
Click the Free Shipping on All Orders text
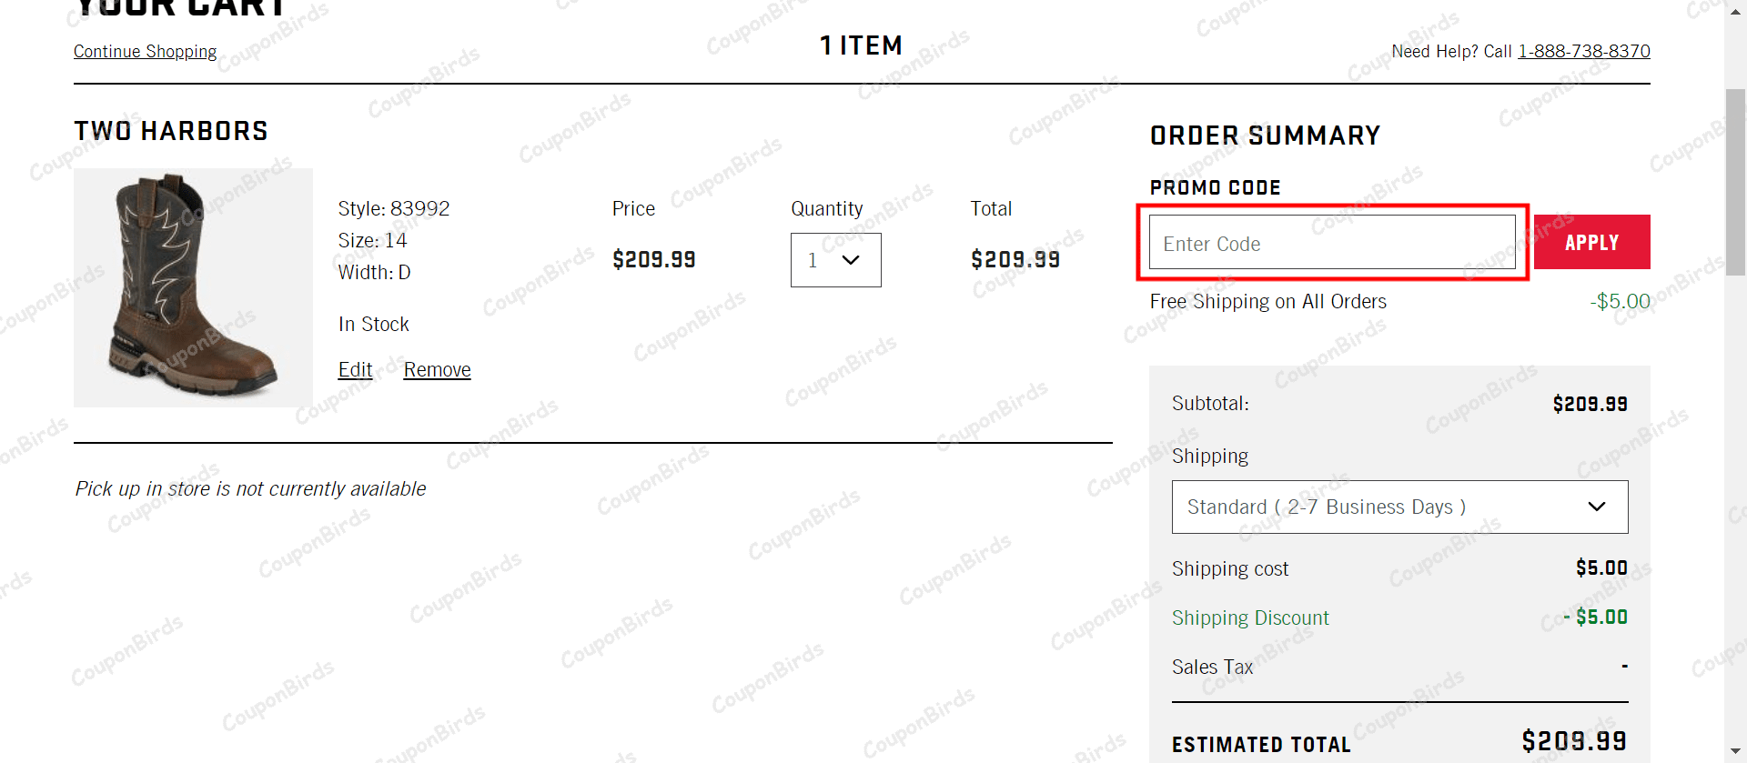[x=1267, y=301]
